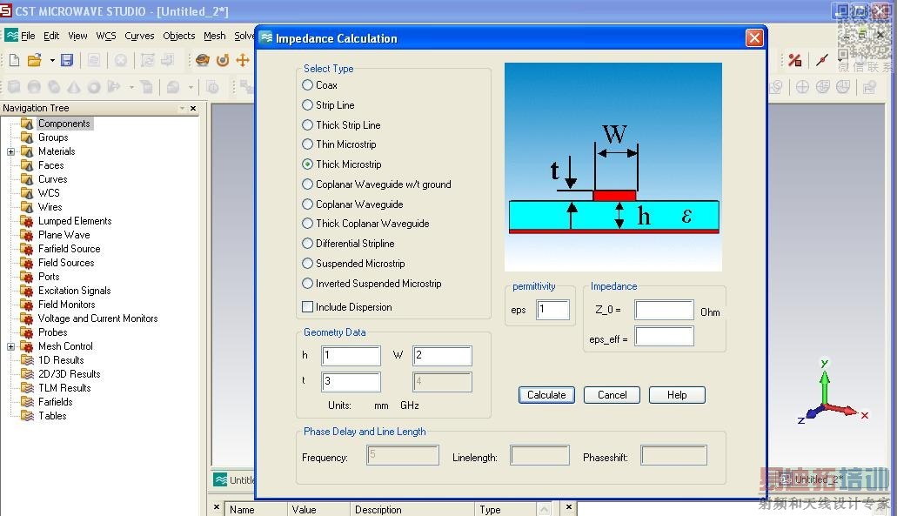The image size is (897, 516).
Task: Open the File menu
Action: (28, 36)
